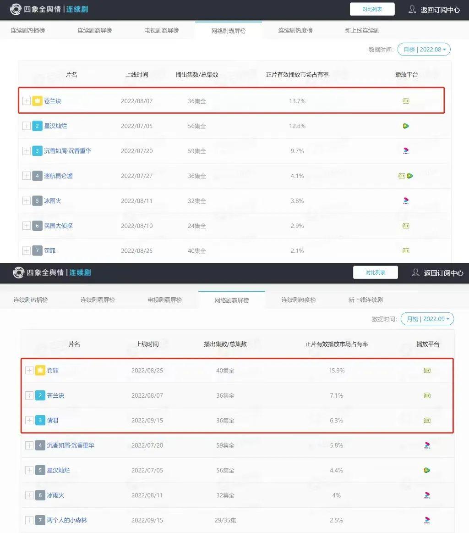This screenshot has height=533, width=469.
Task: Click Youku icon for 冰雨火 4% row
Action: 427,495
